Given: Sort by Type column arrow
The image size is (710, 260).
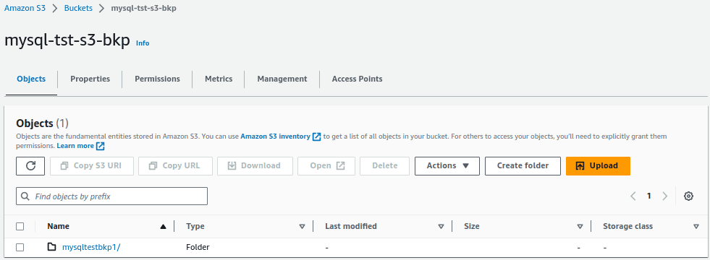Looking at the screenshot, I should click(x=302, y=227).
